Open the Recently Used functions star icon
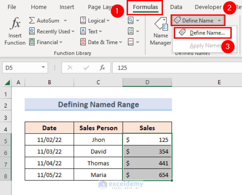242x195 pixels. click(x=32, y=31)
